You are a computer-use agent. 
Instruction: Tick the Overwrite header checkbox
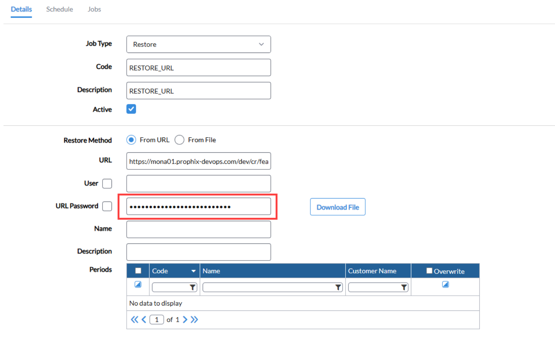pos(429,271)
